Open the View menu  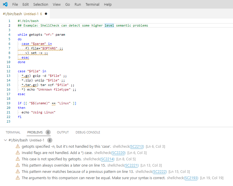click(57, 5)
